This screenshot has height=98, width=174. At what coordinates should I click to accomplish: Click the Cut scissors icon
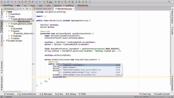click(19, 2)
